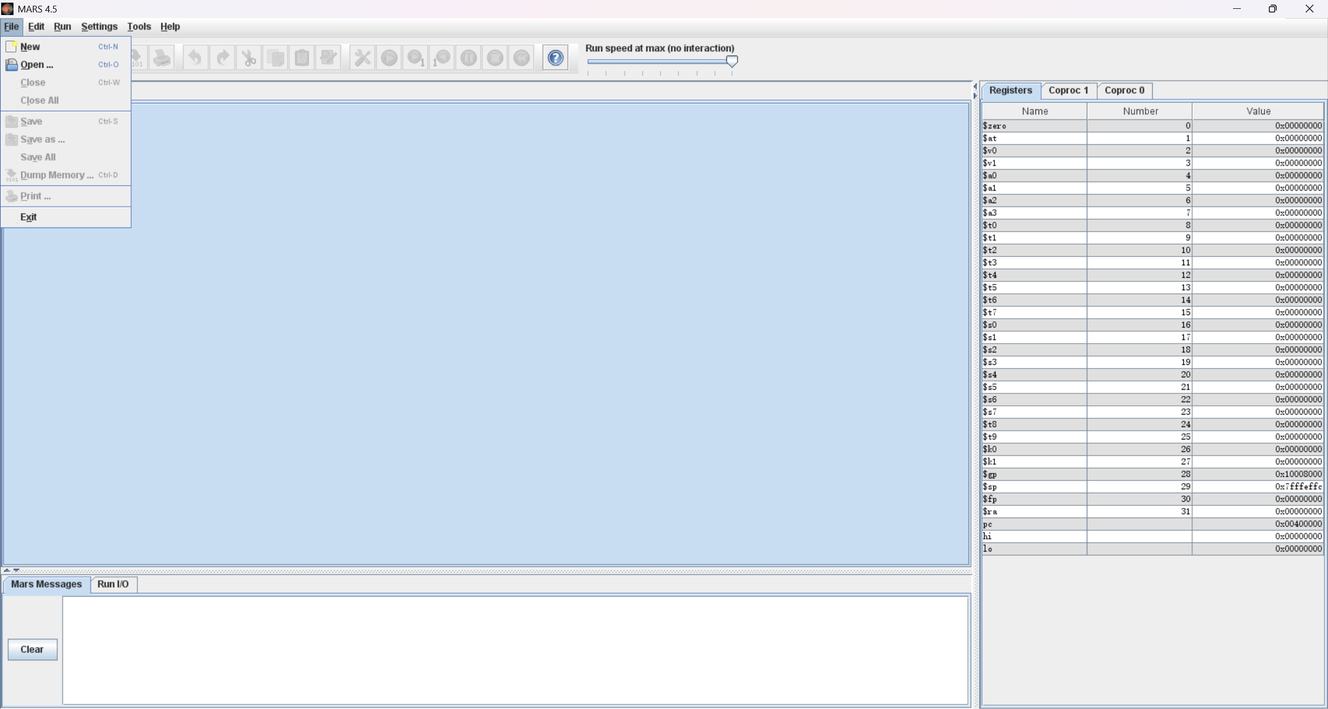Click the Print toolbar icon
Image resolution: width=1328 pixels, height=709 pixels.
click(162, 58)
